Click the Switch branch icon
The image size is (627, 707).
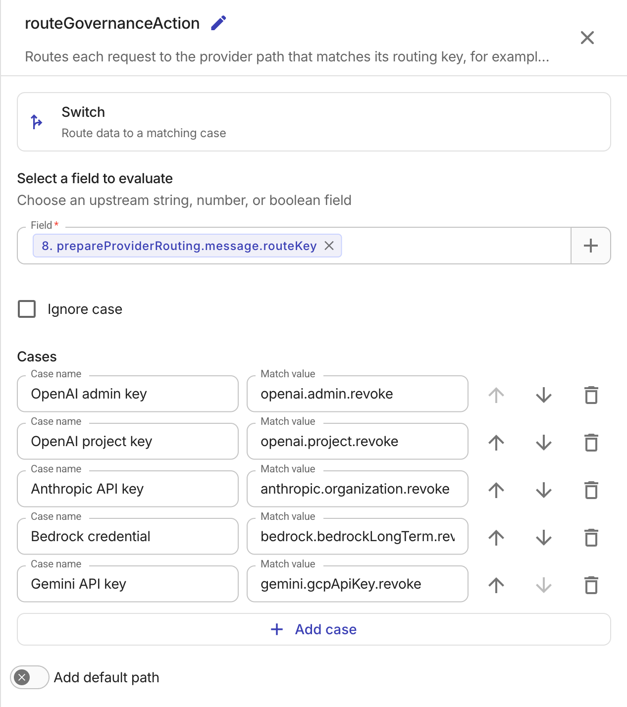click(37, 122)
